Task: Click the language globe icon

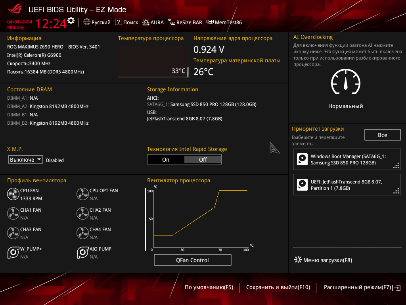Action: coord(87,22)
